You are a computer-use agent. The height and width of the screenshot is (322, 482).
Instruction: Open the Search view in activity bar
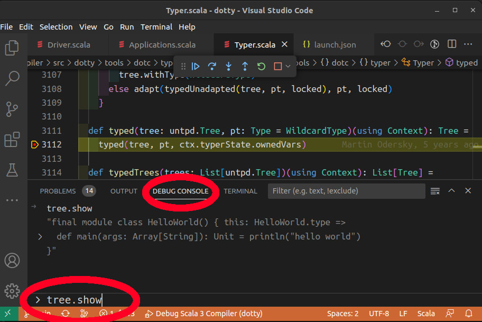(12, 79)
